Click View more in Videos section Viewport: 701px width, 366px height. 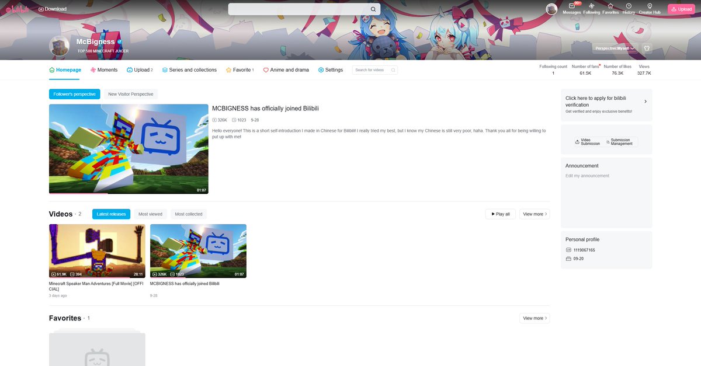point(535,214)
